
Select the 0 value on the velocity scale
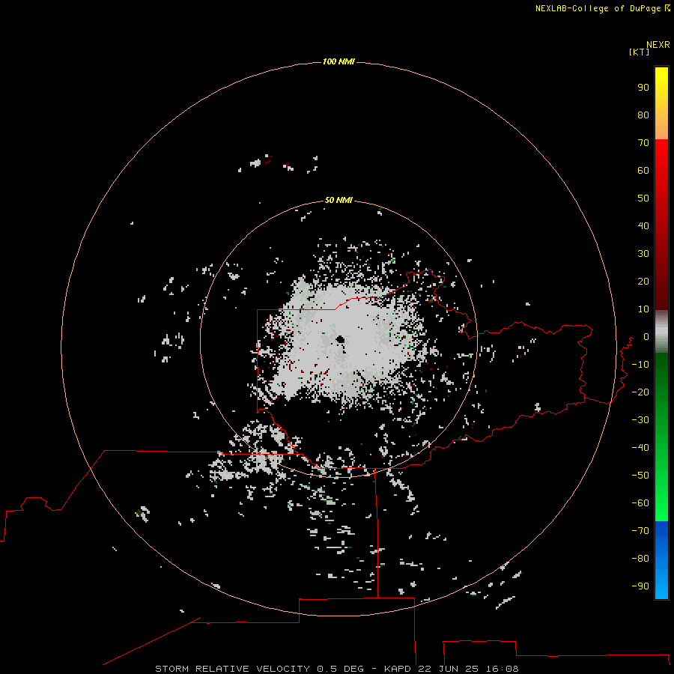coord(646,336)
